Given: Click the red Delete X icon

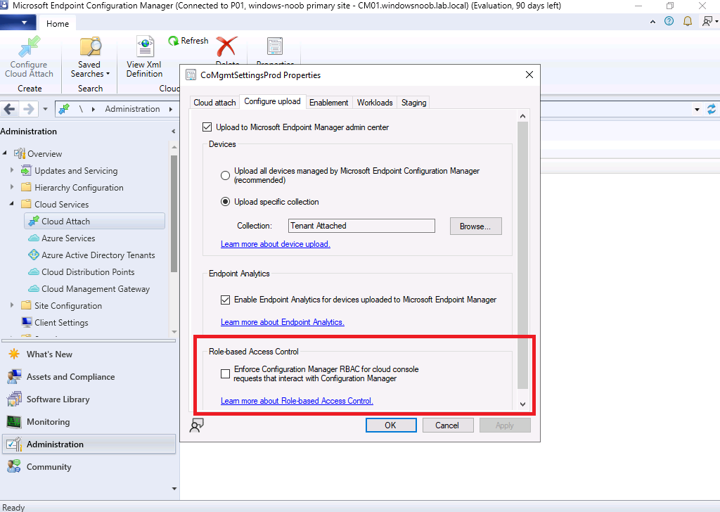Looking at the screenshot, I should [x=227, y=47].
